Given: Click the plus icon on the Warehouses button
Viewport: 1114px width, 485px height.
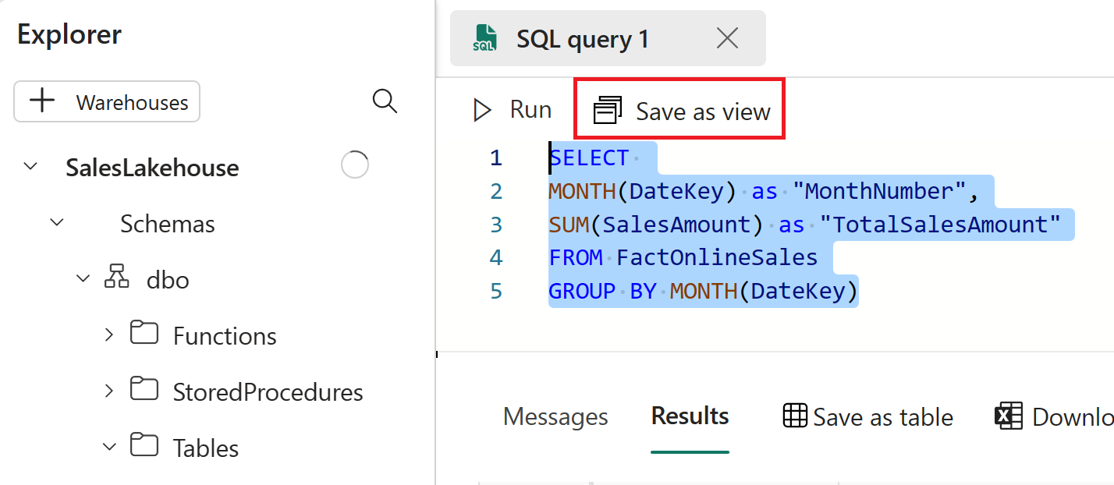Looking at the screenshot, I should [x=42, y=101].
